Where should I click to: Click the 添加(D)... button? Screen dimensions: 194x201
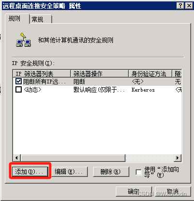[x=30, y=172]
